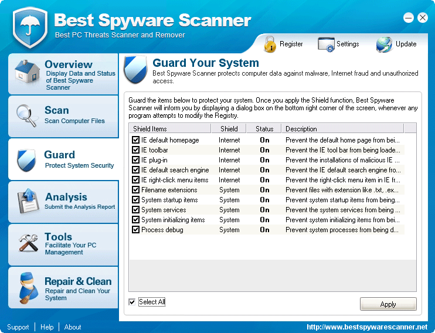
Task: Select the 'Process debug' row text
Action: click(162, 230)
